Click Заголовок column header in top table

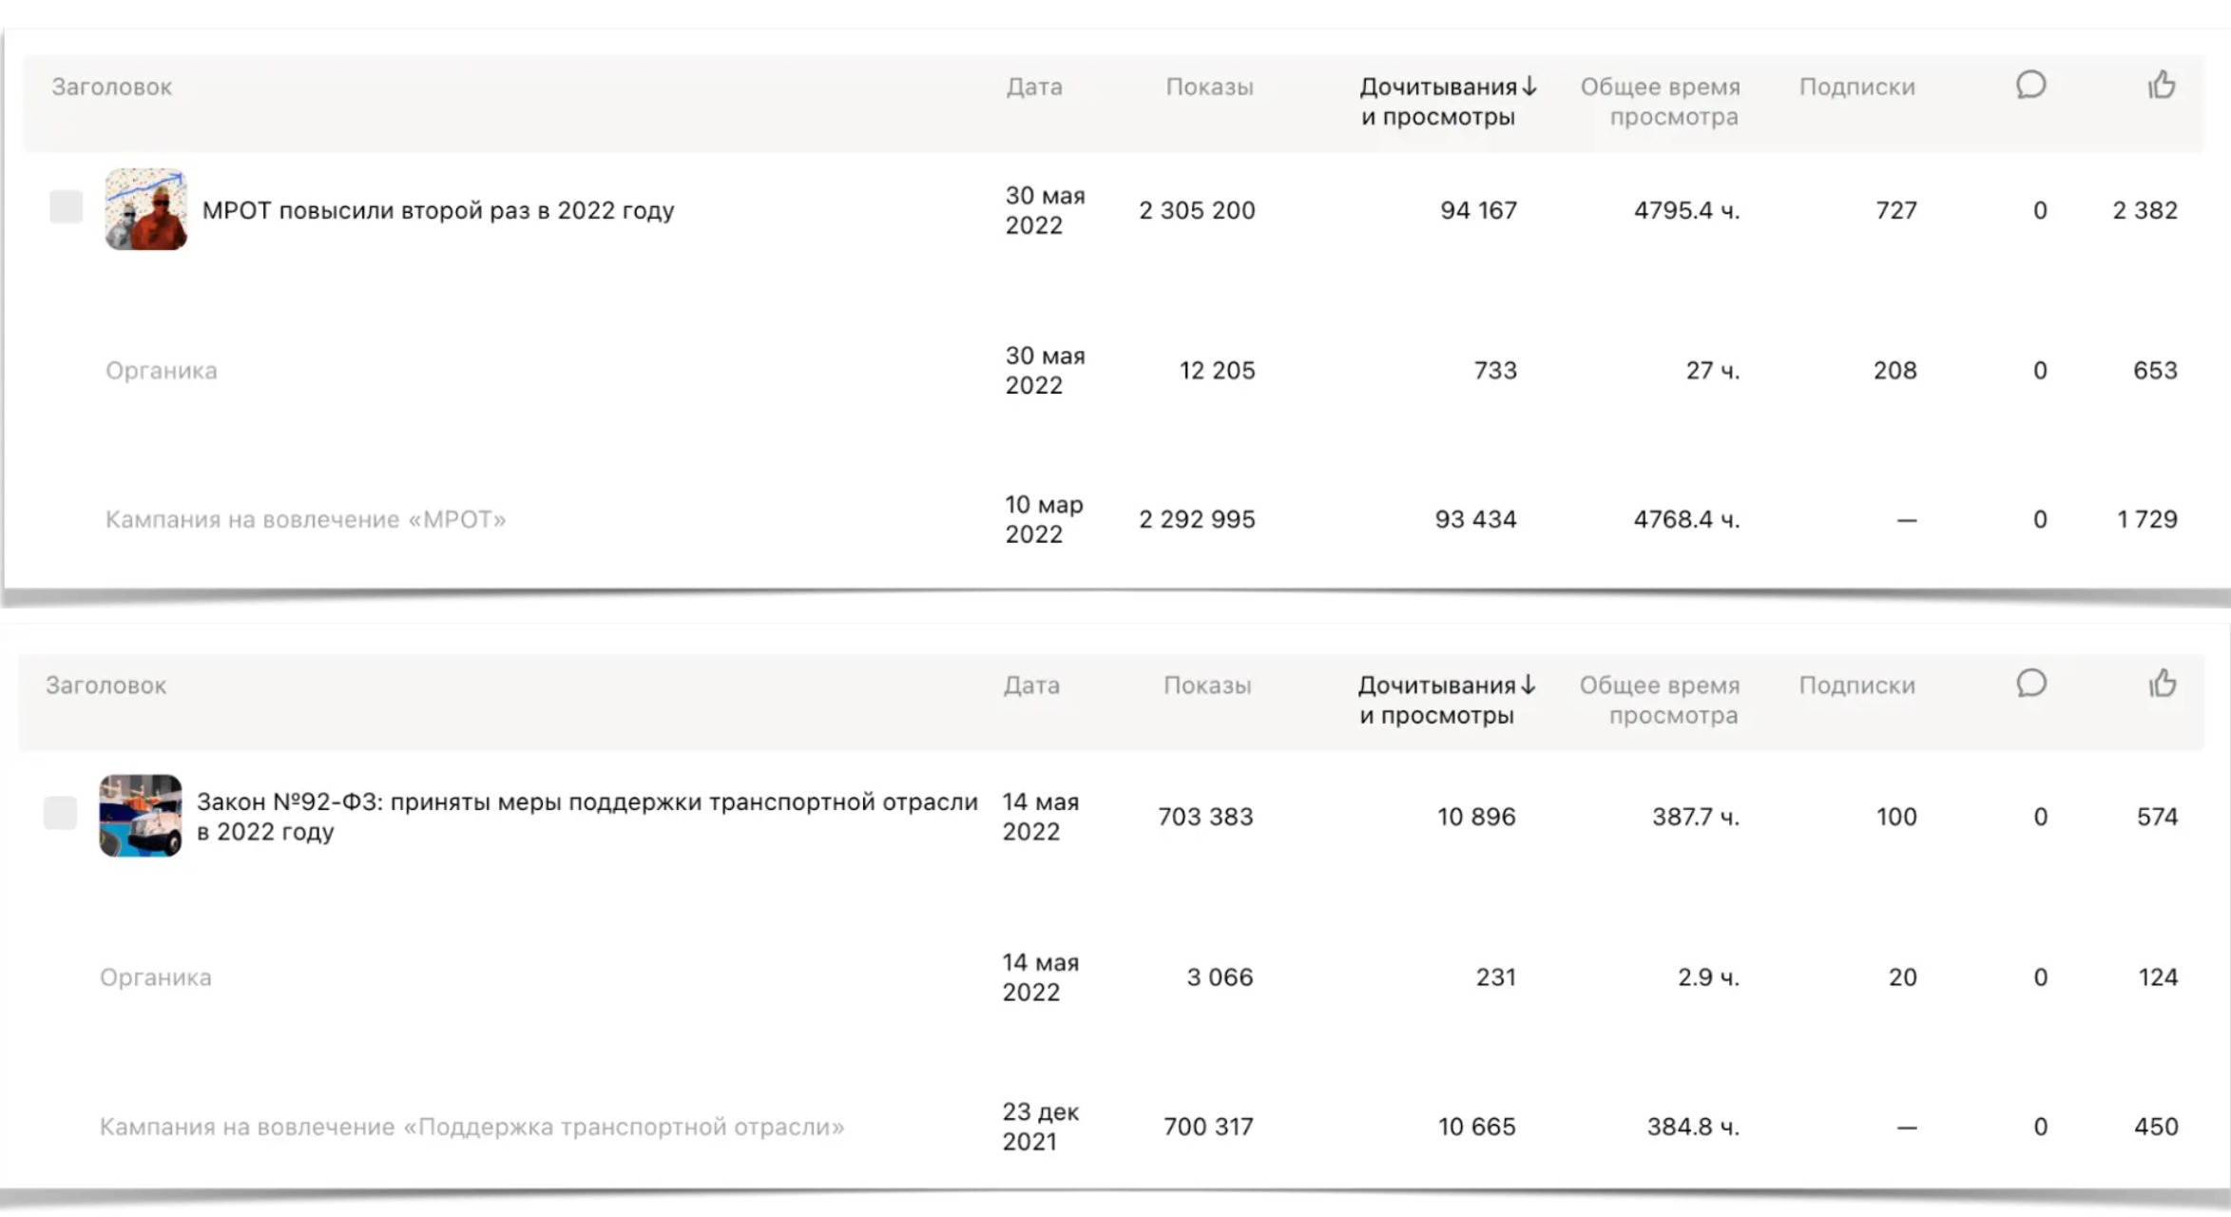click(x=112, y=87)
